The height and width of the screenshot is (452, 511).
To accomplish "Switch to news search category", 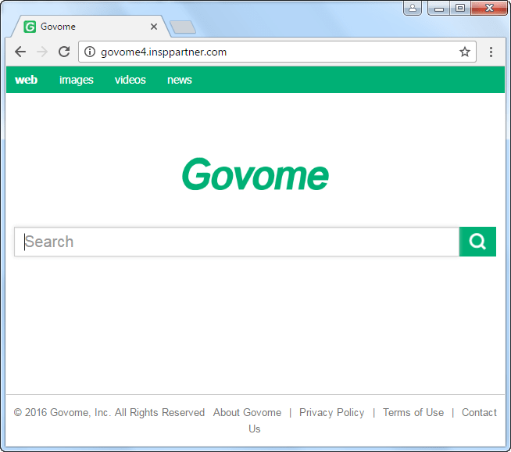I will tap(179, 80).
